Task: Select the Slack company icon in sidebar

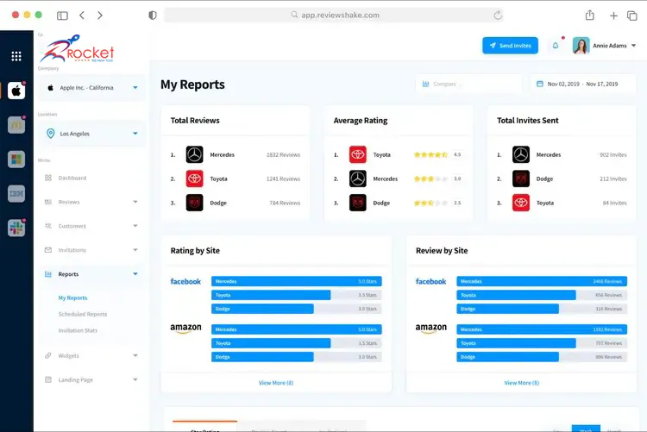Action: point(16,228)
